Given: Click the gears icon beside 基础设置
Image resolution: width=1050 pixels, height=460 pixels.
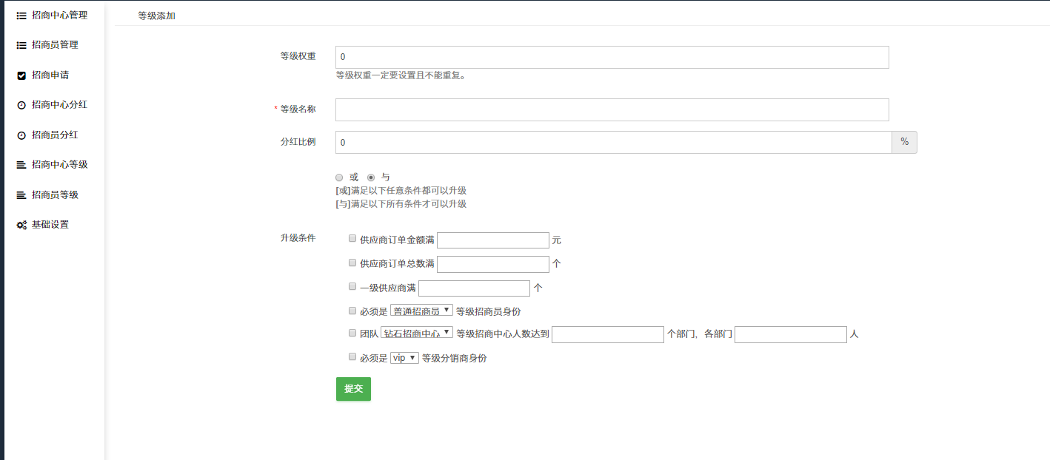Looking at the screenshot, I should click(x=21, y=225).
